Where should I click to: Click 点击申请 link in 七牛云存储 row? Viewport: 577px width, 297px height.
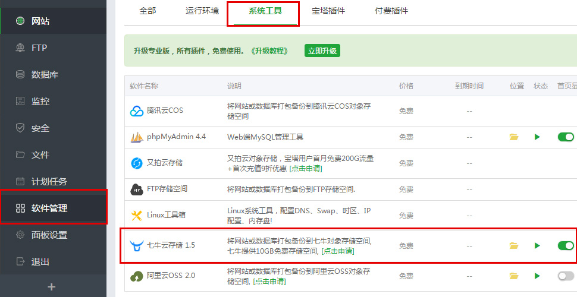point(338,251)
